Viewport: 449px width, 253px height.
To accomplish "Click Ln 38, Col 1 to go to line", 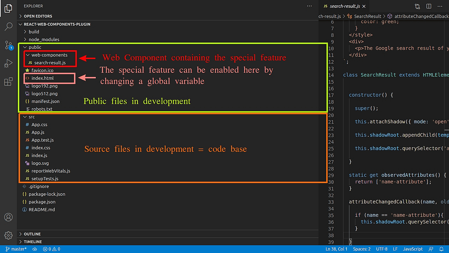I will click(336, 249).
